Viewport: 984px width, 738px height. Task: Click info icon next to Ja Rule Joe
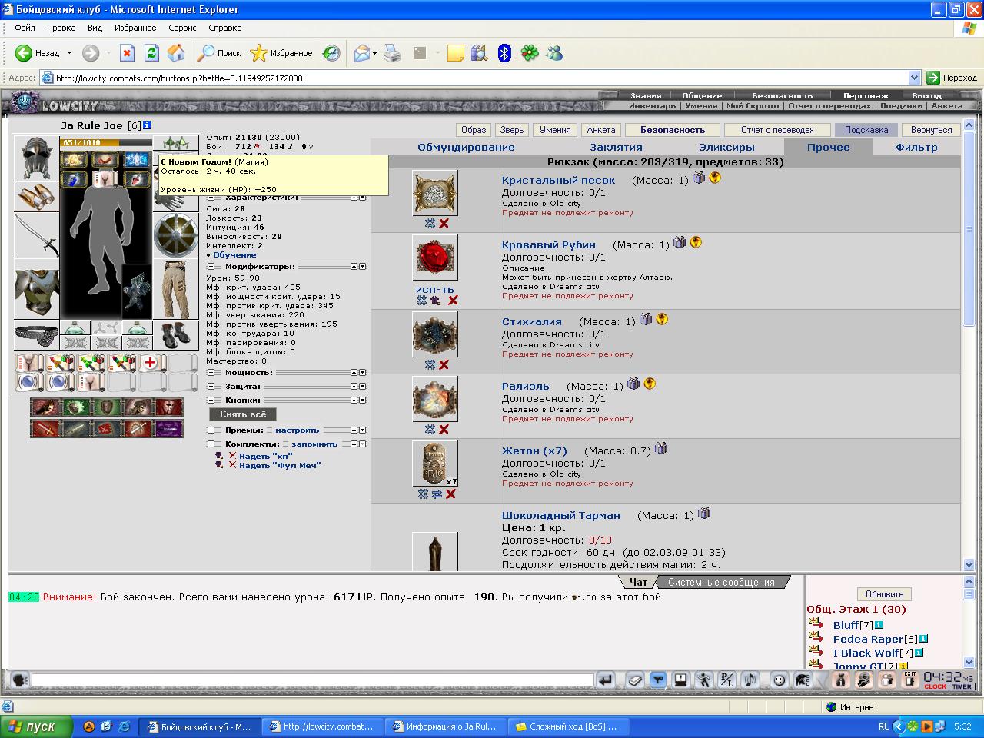tap(148, 125)
